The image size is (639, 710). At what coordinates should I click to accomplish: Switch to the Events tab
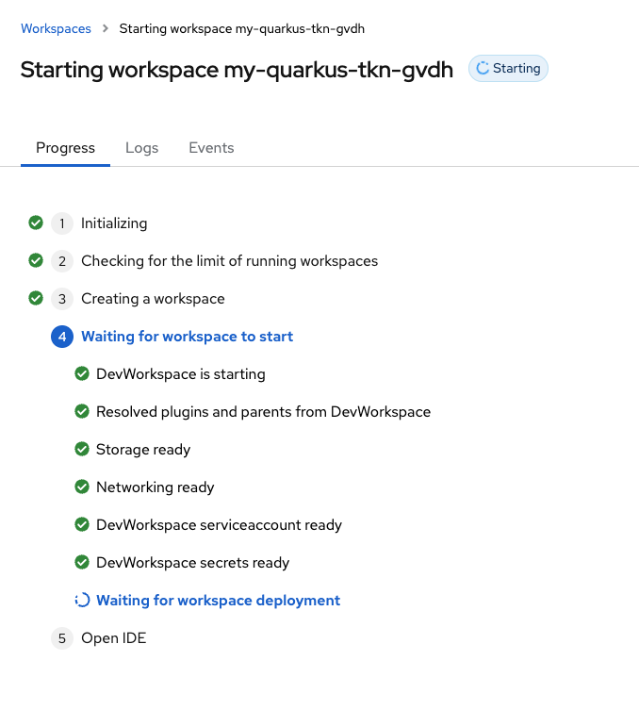click(x=211, y=148)
